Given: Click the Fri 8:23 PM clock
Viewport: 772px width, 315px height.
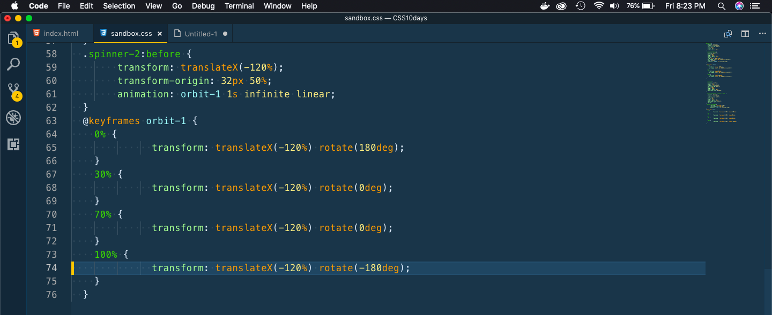Looking at the screenshot, I should tap(685, 6).
